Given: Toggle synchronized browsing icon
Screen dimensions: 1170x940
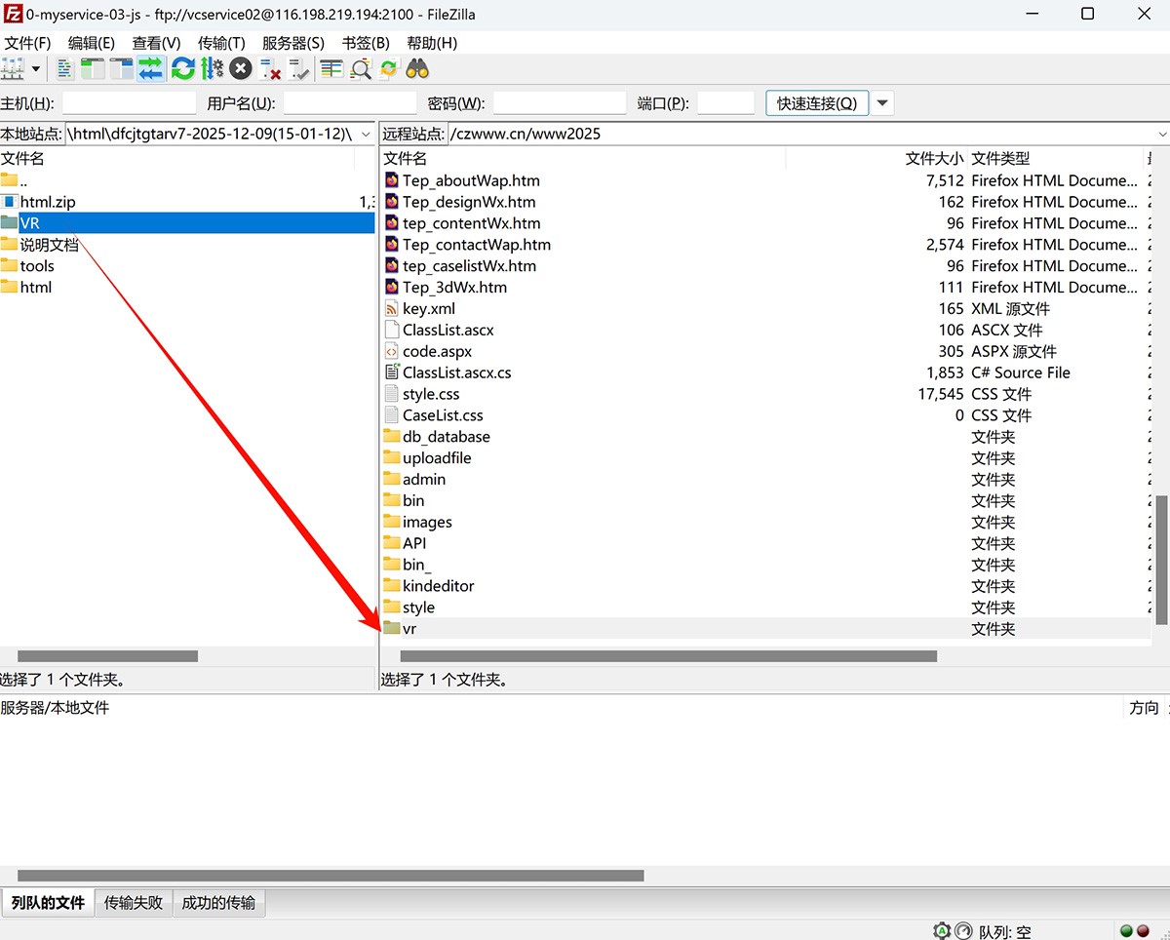Looking at the screenshot, I should coord(389,69).
